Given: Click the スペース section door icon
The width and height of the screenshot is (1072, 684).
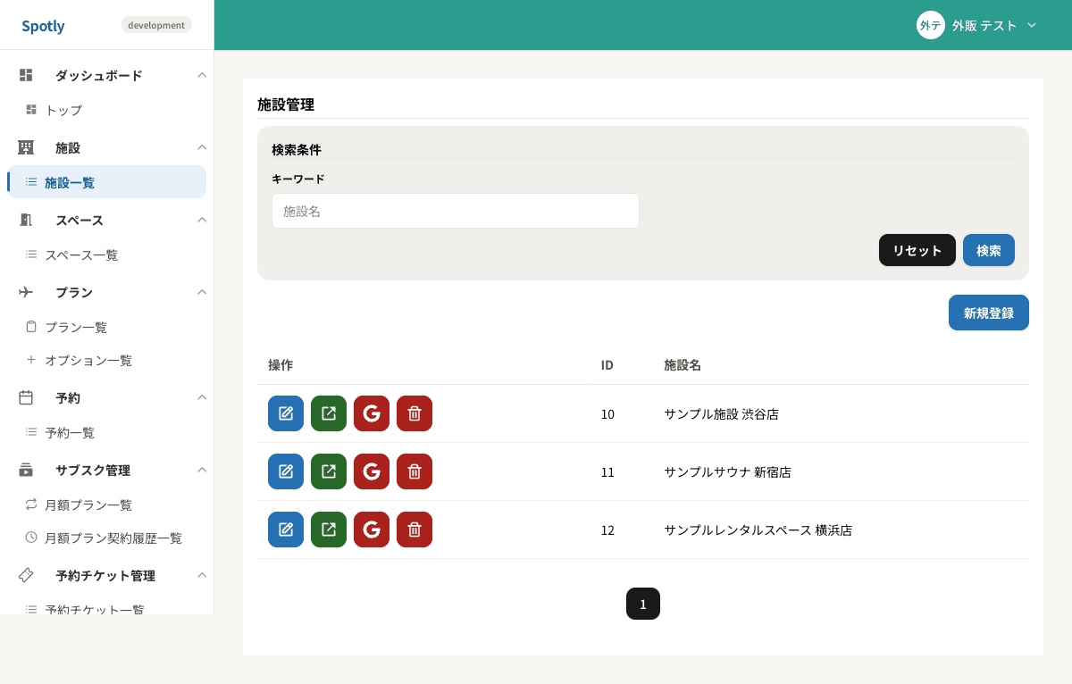Looking at the screenshot, I should pyautogui.click(x=26, y=220).
